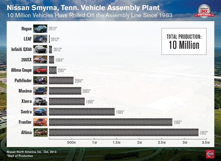Click the '200SX' model label
This screenshot has width=221, height=161.
[x=27, y=60]
